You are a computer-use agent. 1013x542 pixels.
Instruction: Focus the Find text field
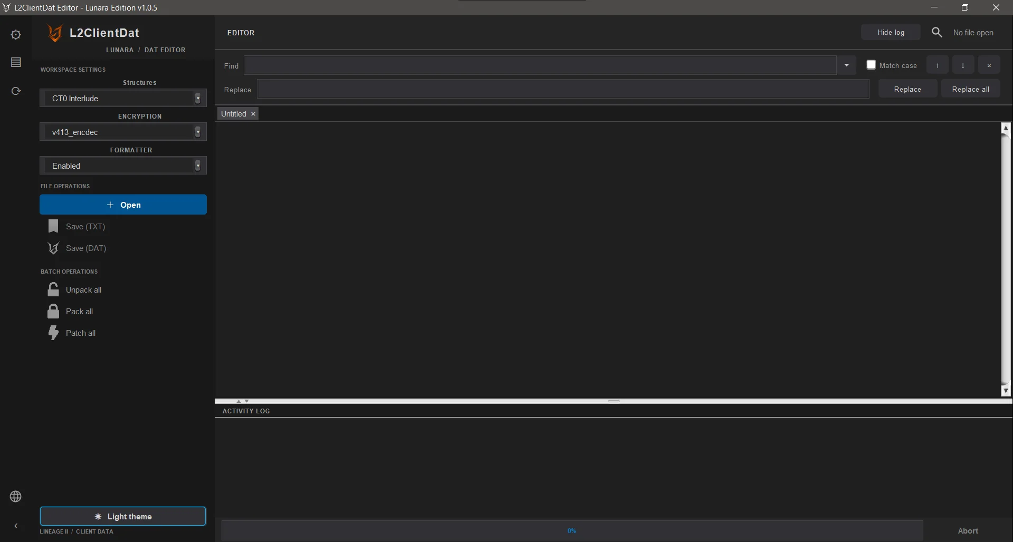tap(540, 65)
